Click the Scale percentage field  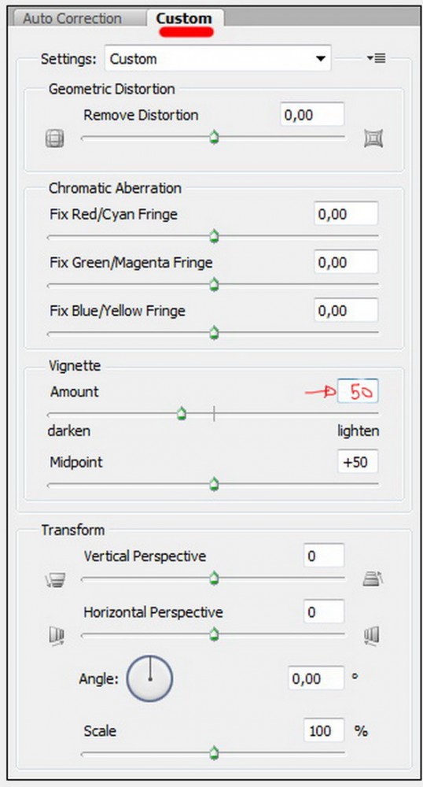324,731
